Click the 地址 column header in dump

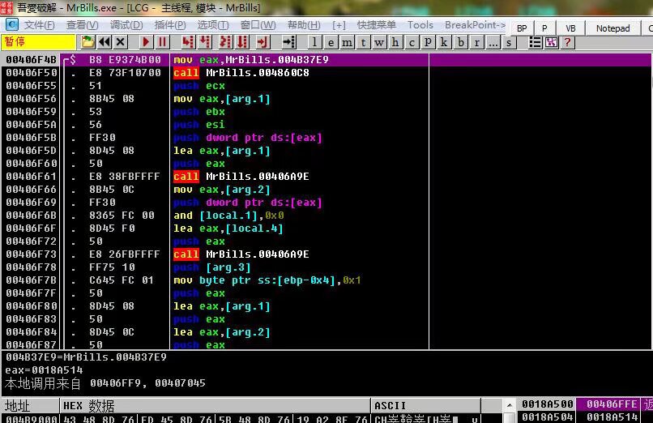coord(30,405)
